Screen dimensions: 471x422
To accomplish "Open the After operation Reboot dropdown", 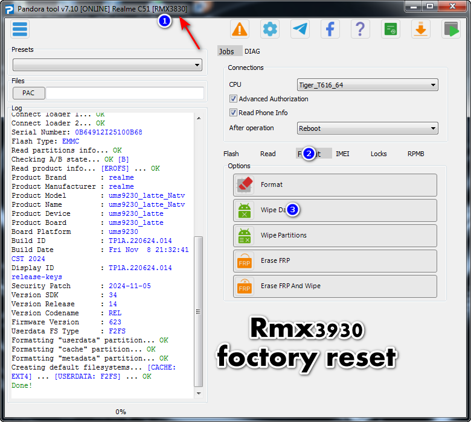I will click(367, 128).
